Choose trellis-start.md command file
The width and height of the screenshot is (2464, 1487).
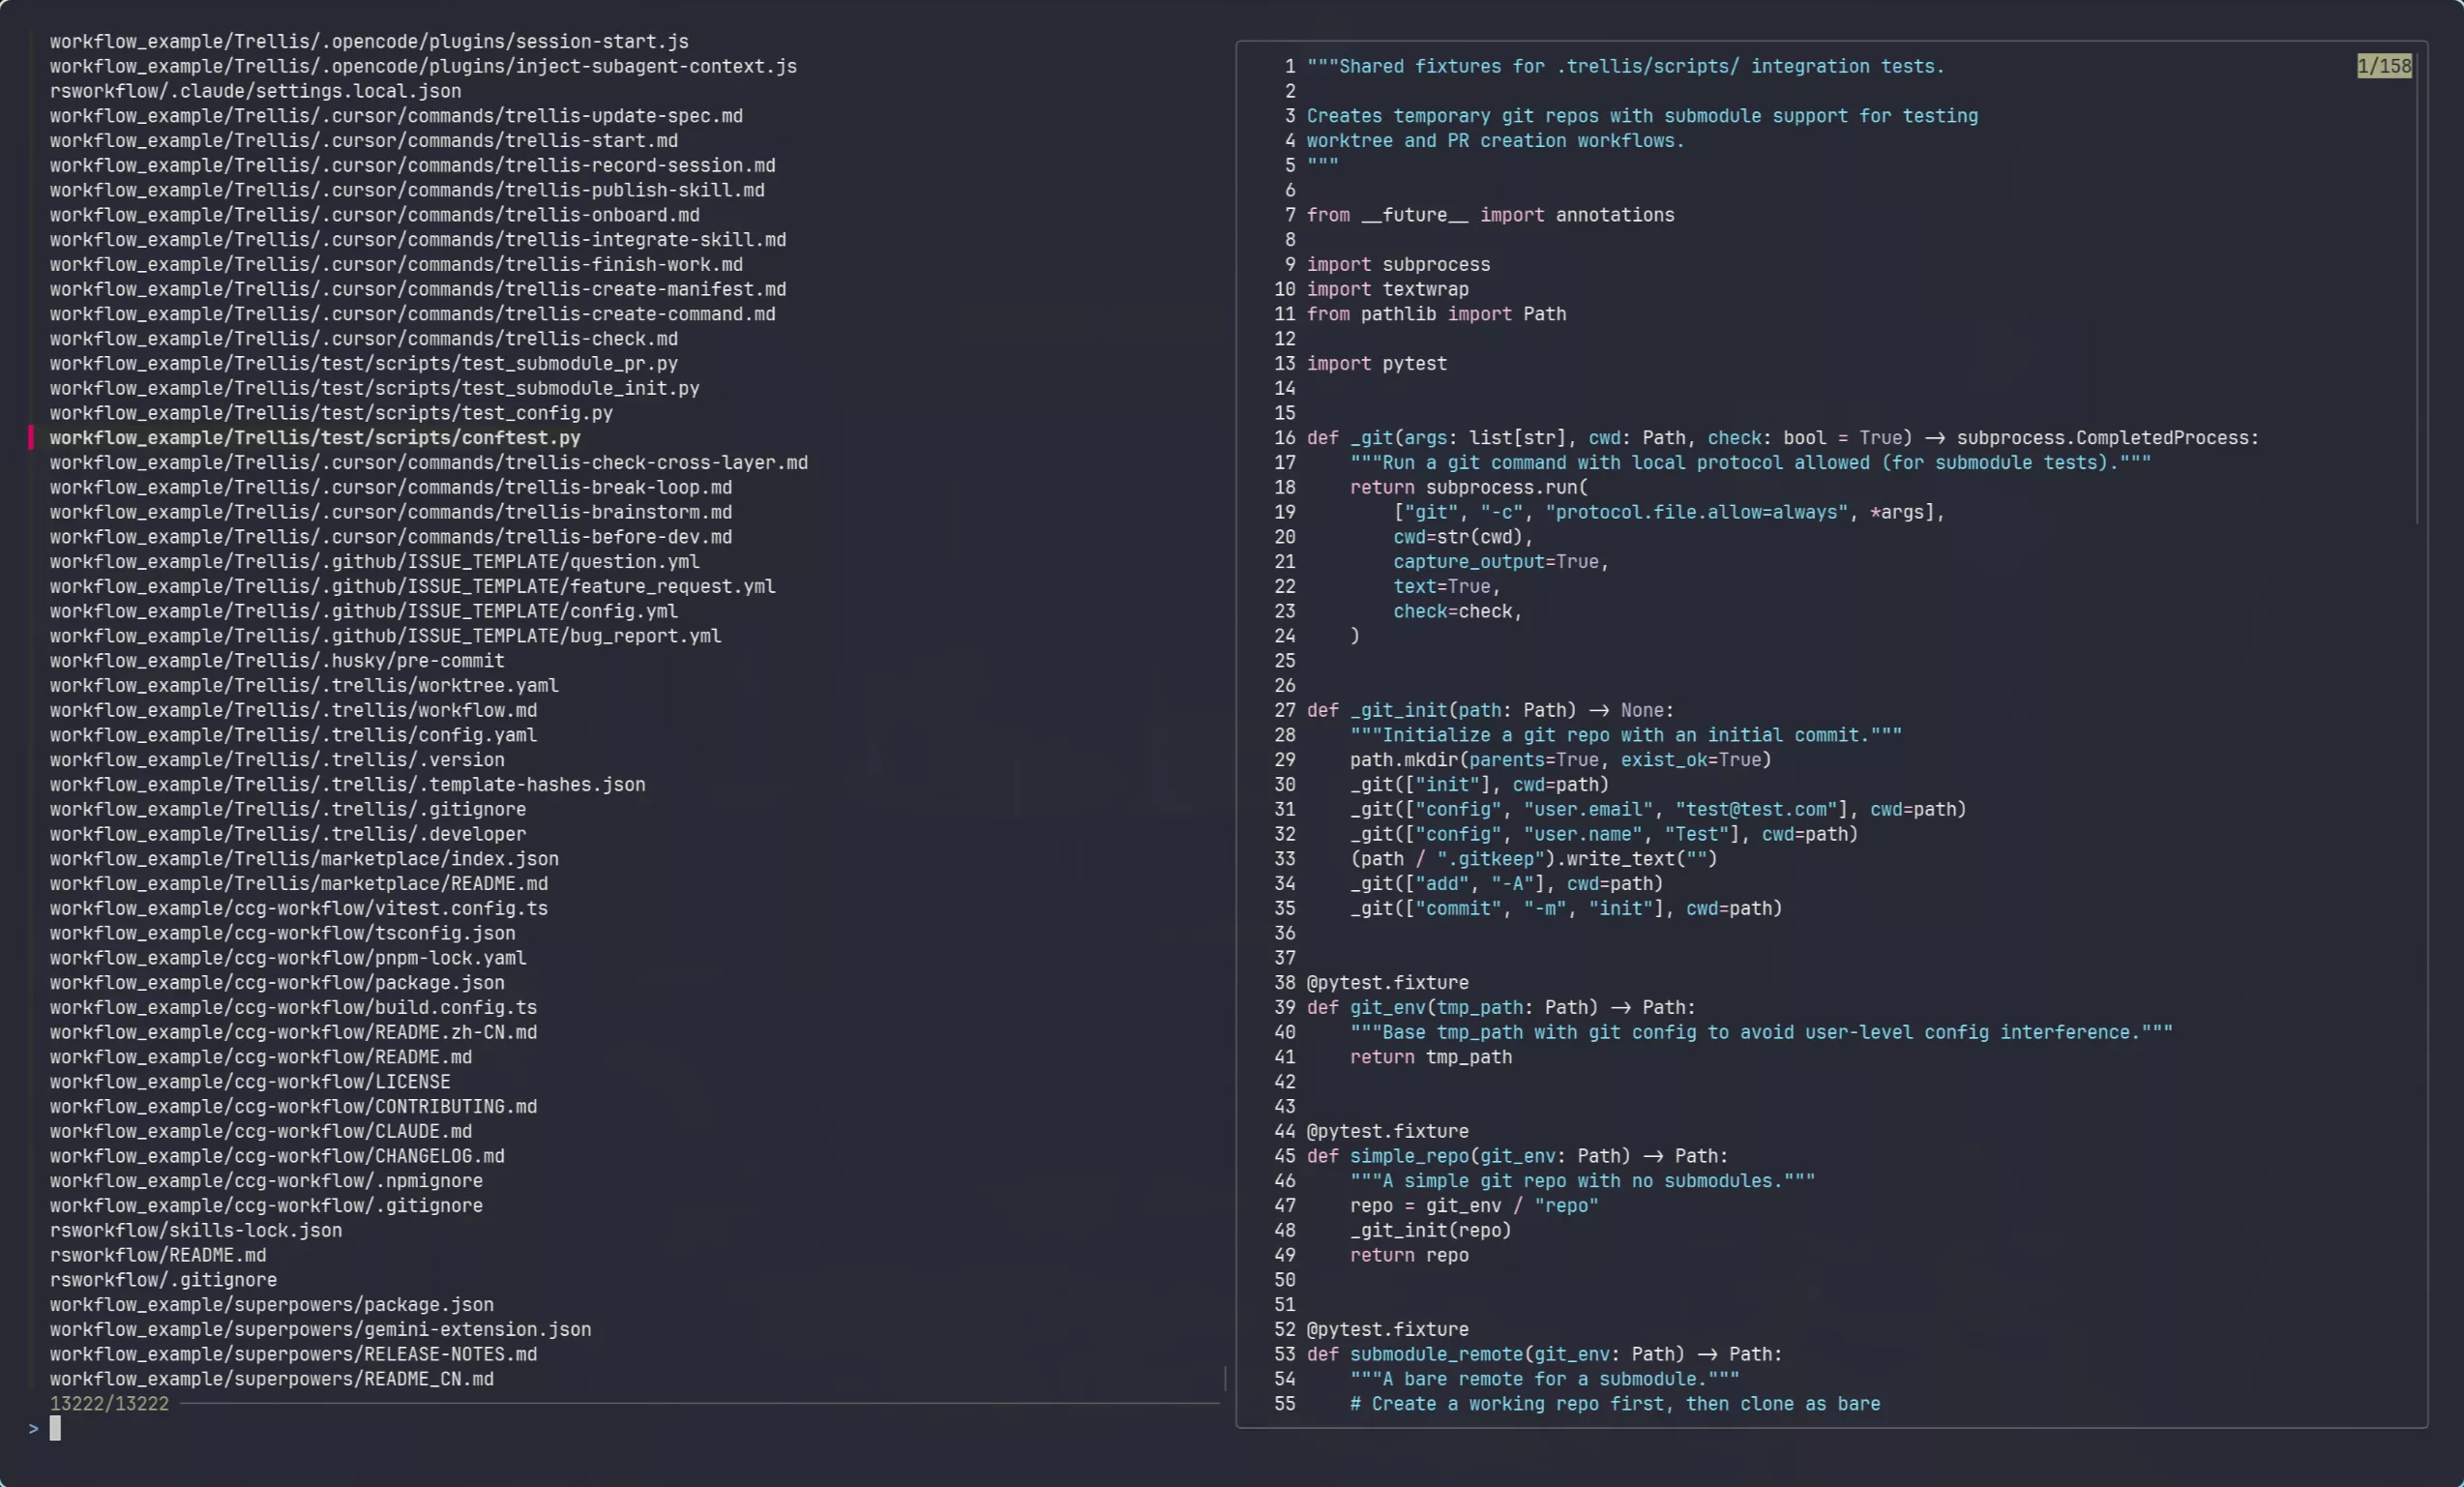363,141
